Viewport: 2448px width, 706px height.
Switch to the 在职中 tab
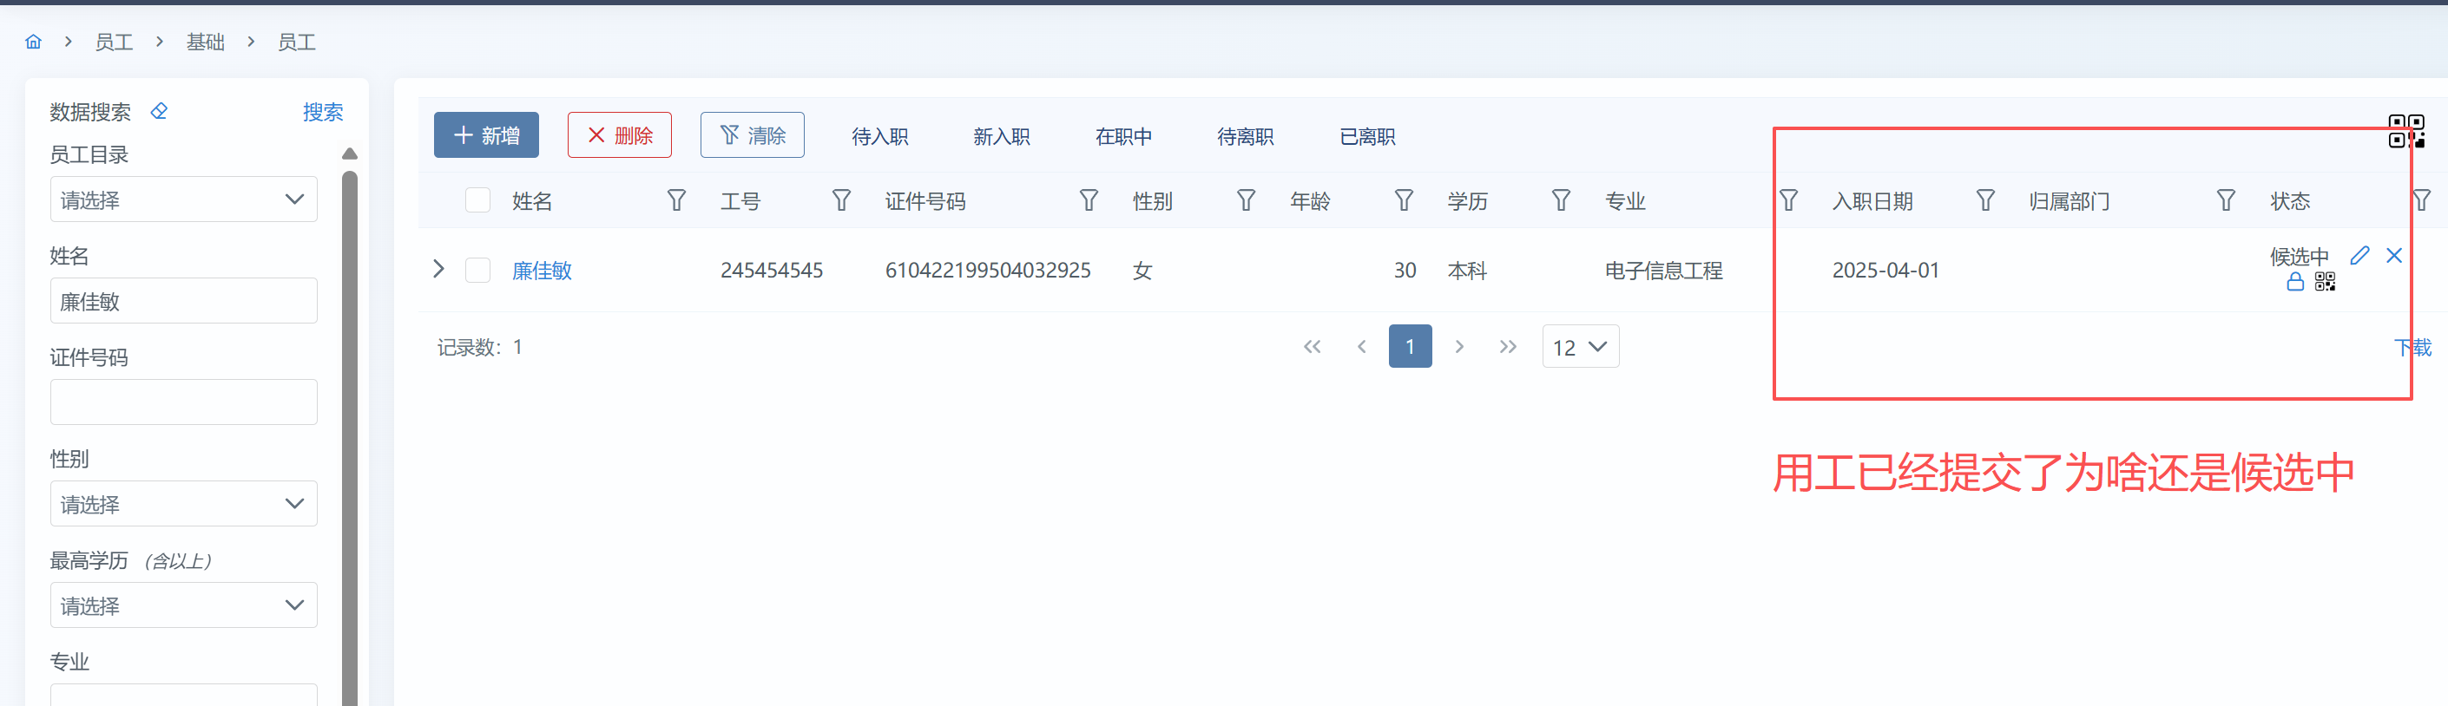pyautogui.click(x=1122, y=137)
